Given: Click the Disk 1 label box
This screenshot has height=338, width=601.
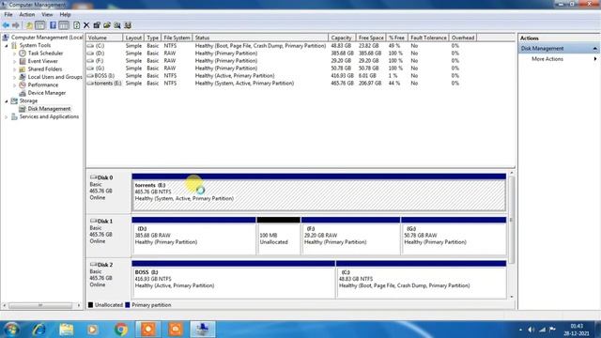Looking at the screenshot, I should (x=109, y=236).
